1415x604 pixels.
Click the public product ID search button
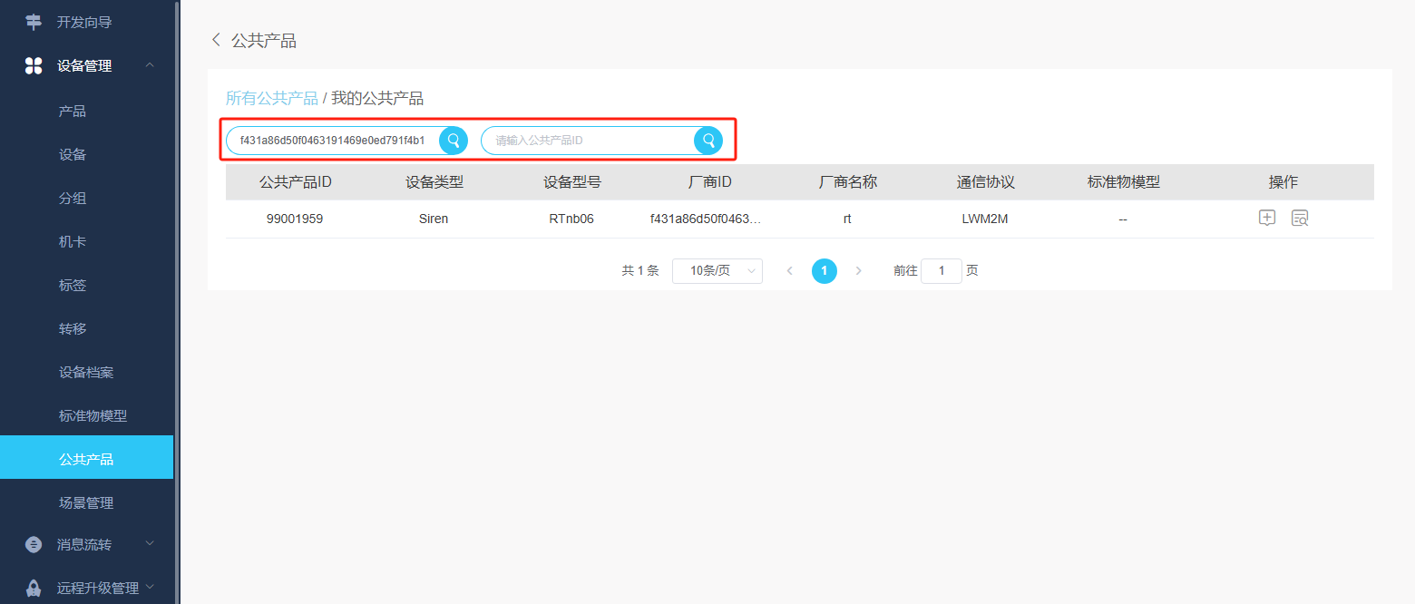click(x=708, y=141)
